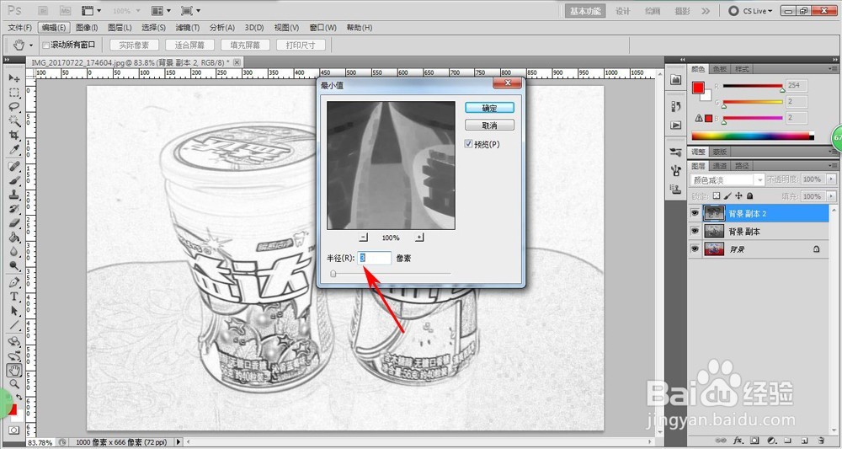
Task: Select the Crop tool
Action: 14,136
